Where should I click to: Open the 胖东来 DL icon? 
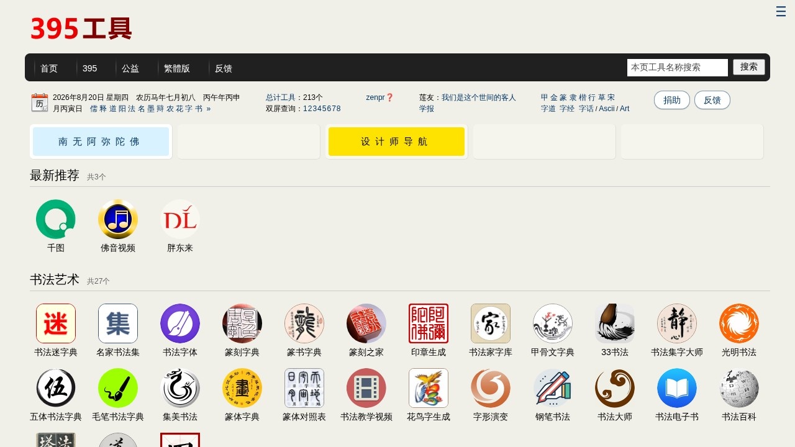180,219
